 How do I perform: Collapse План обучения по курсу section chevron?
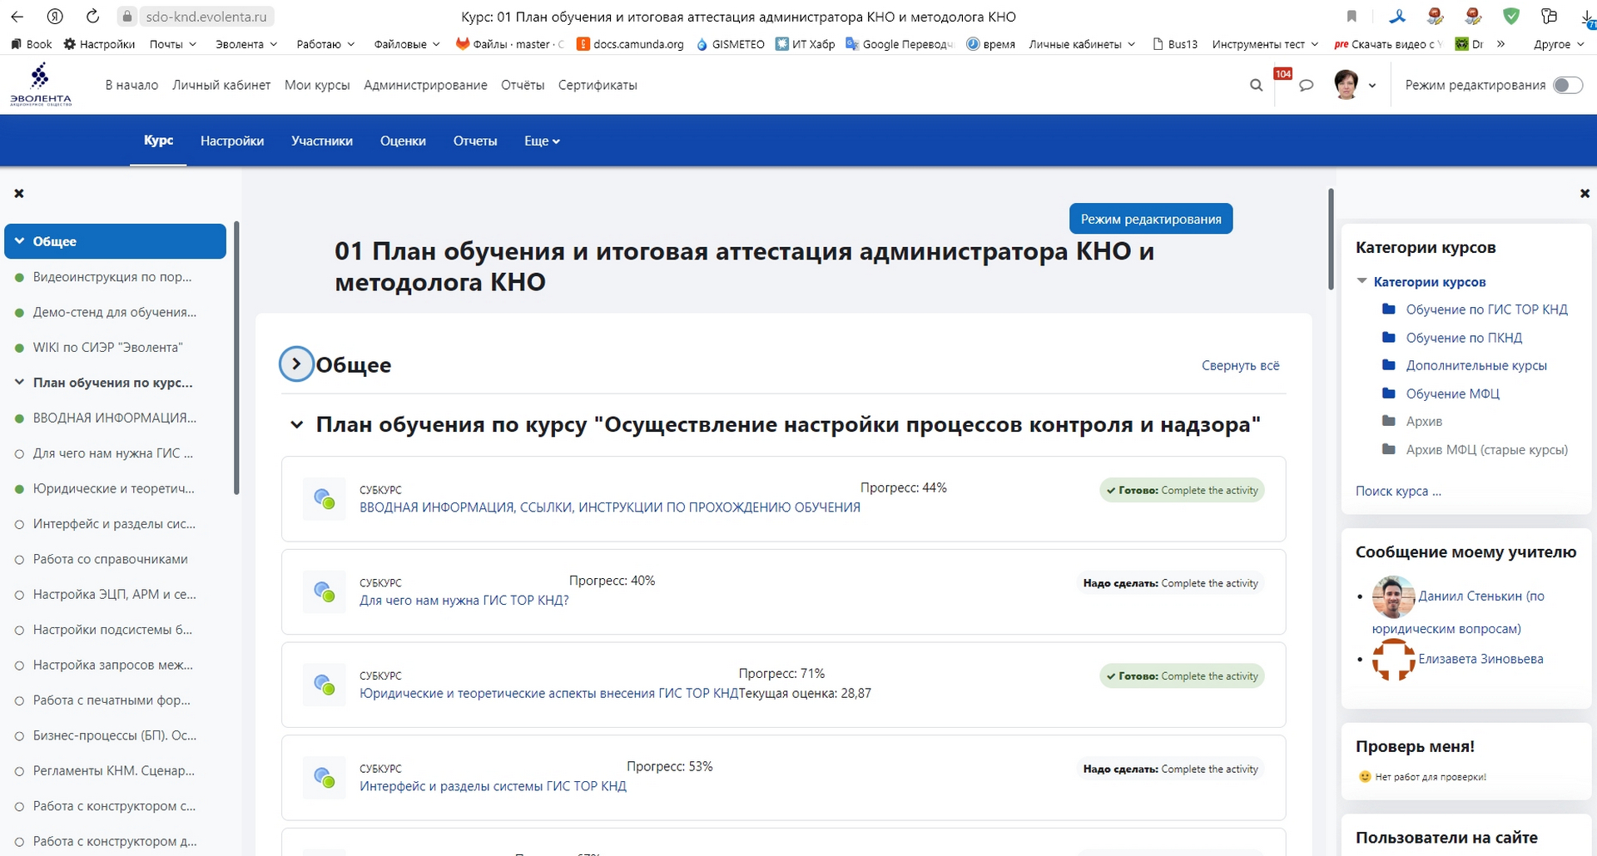[x=296, y=425]
